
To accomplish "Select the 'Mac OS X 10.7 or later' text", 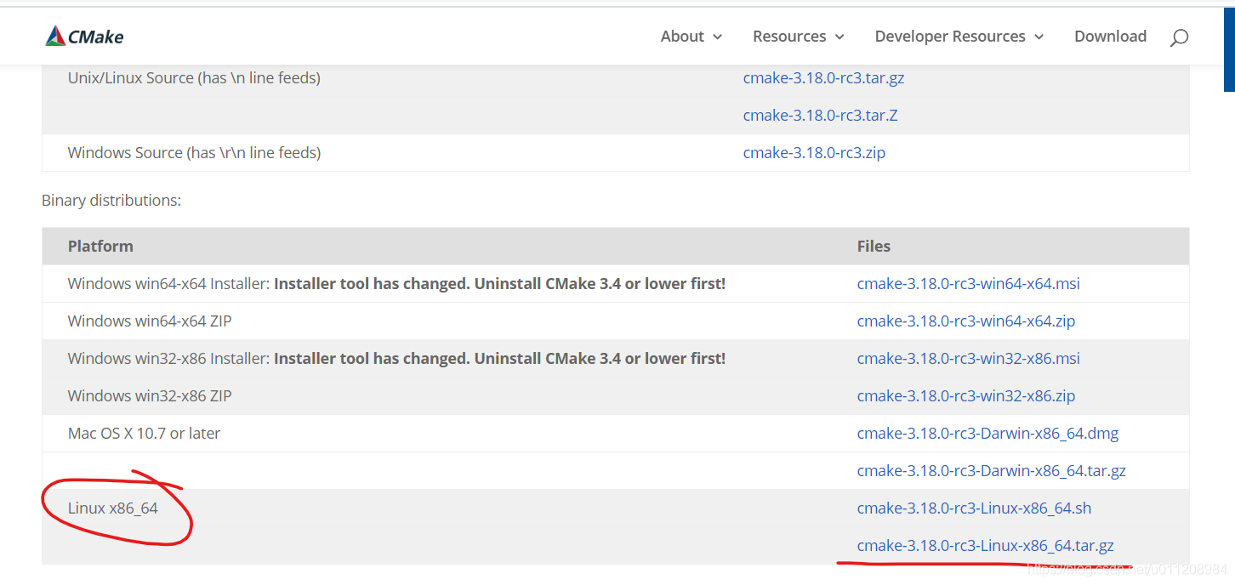I will [144, 434].
